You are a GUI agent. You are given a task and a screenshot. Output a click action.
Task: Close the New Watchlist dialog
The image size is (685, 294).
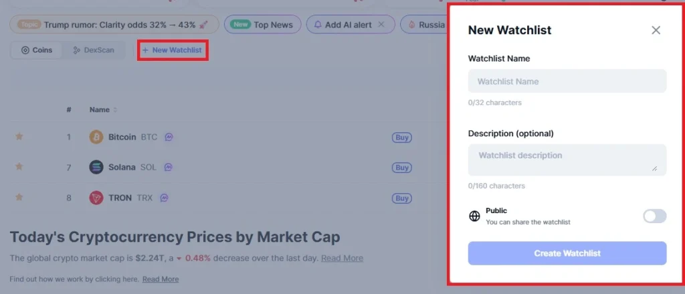click(656, 30)
